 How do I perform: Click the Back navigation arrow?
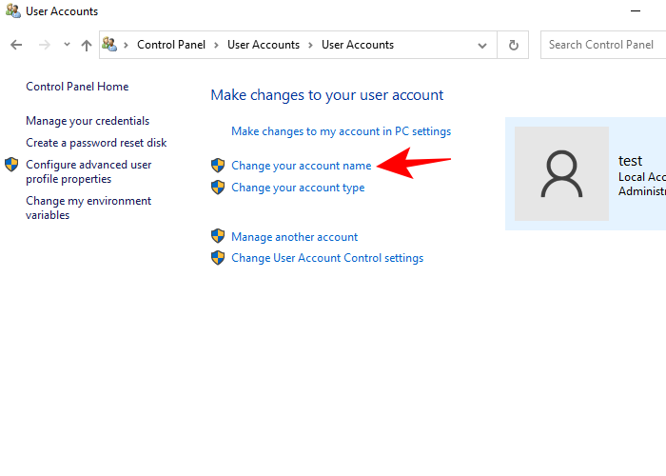[x=16, y=45]
